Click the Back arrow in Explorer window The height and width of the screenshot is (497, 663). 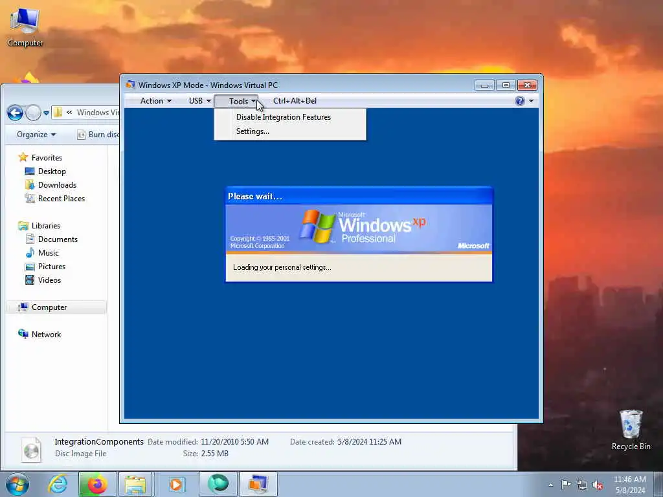[x=16, y=113]
